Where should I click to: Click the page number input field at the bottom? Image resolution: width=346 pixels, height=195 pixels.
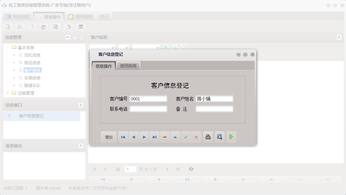pos(131,169)
